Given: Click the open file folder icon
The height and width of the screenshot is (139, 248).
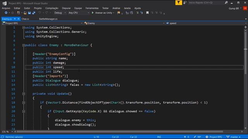Looking at the screenshot, I should 25,13.
